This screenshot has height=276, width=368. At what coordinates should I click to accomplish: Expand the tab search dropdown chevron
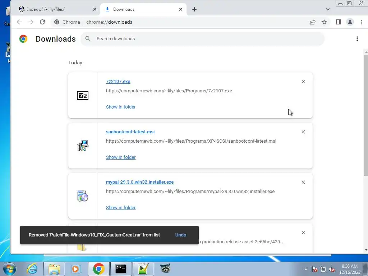328,9
